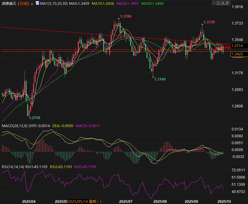This screenshot has height=204, width=248.
Task: Click the 英镑美元 symbol name
Action: (x=8, y=4)
